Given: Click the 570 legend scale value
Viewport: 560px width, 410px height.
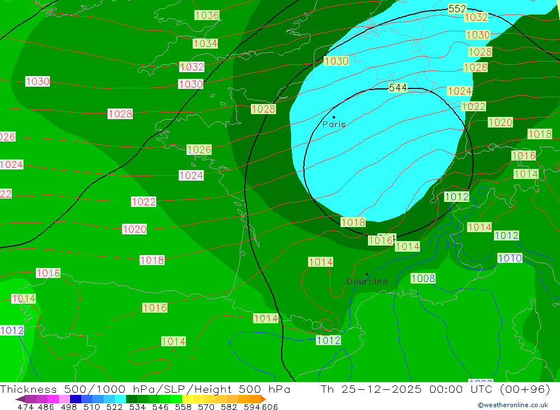Looking at the screenshot, I should coord(206,407).
